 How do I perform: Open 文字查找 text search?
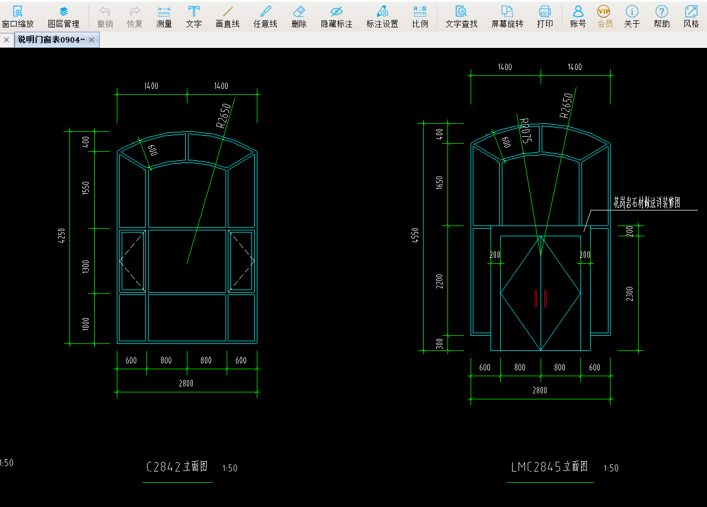(461, 17)
